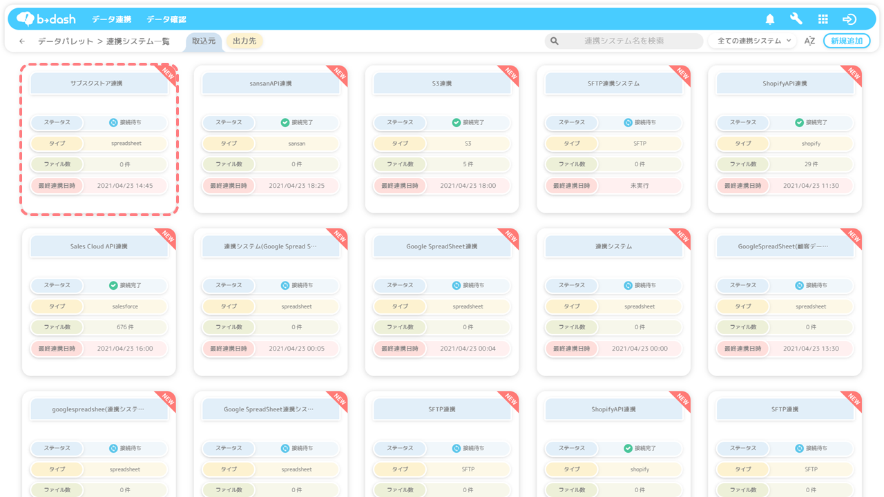Switch to the 取込元 tab
This screenshot has width=884, height=497.
204,41
